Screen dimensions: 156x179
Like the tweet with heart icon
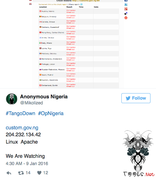tap(39, 173)
